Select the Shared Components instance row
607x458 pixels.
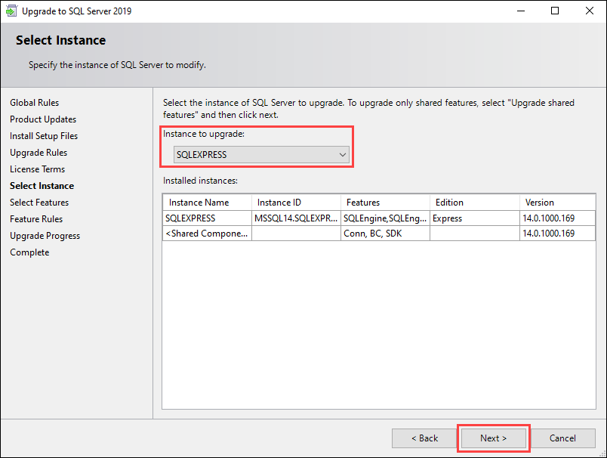click(207, 234)
